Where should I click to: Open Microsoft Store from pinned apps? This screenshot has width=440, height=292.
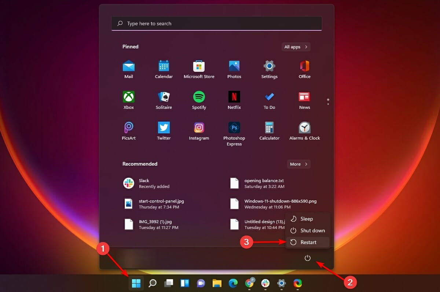tap(199, 69)
